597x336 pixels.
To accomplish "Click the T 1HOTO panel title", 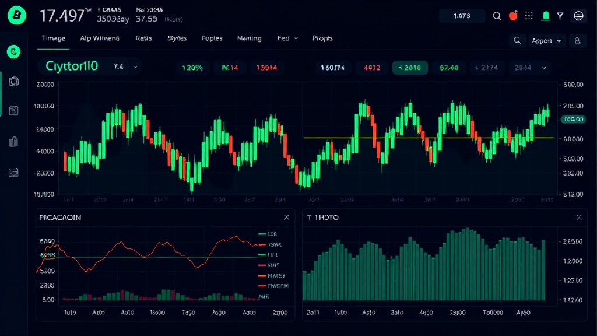I will coord(323,218).
